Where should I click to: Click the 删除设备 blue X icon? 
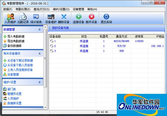(x=64, y=17)
